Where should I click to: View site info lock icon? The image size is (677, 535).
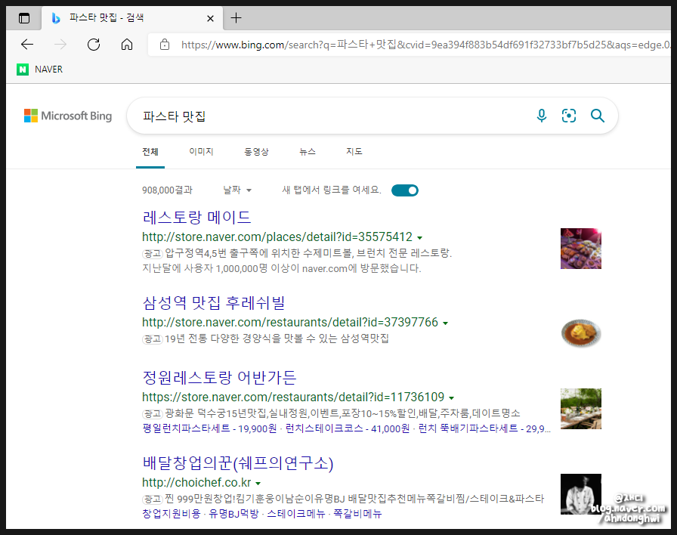165,44
